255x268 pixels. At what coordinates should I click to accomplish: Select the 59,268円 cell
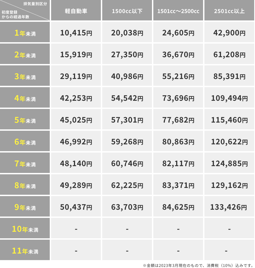(x=127, y=142)
